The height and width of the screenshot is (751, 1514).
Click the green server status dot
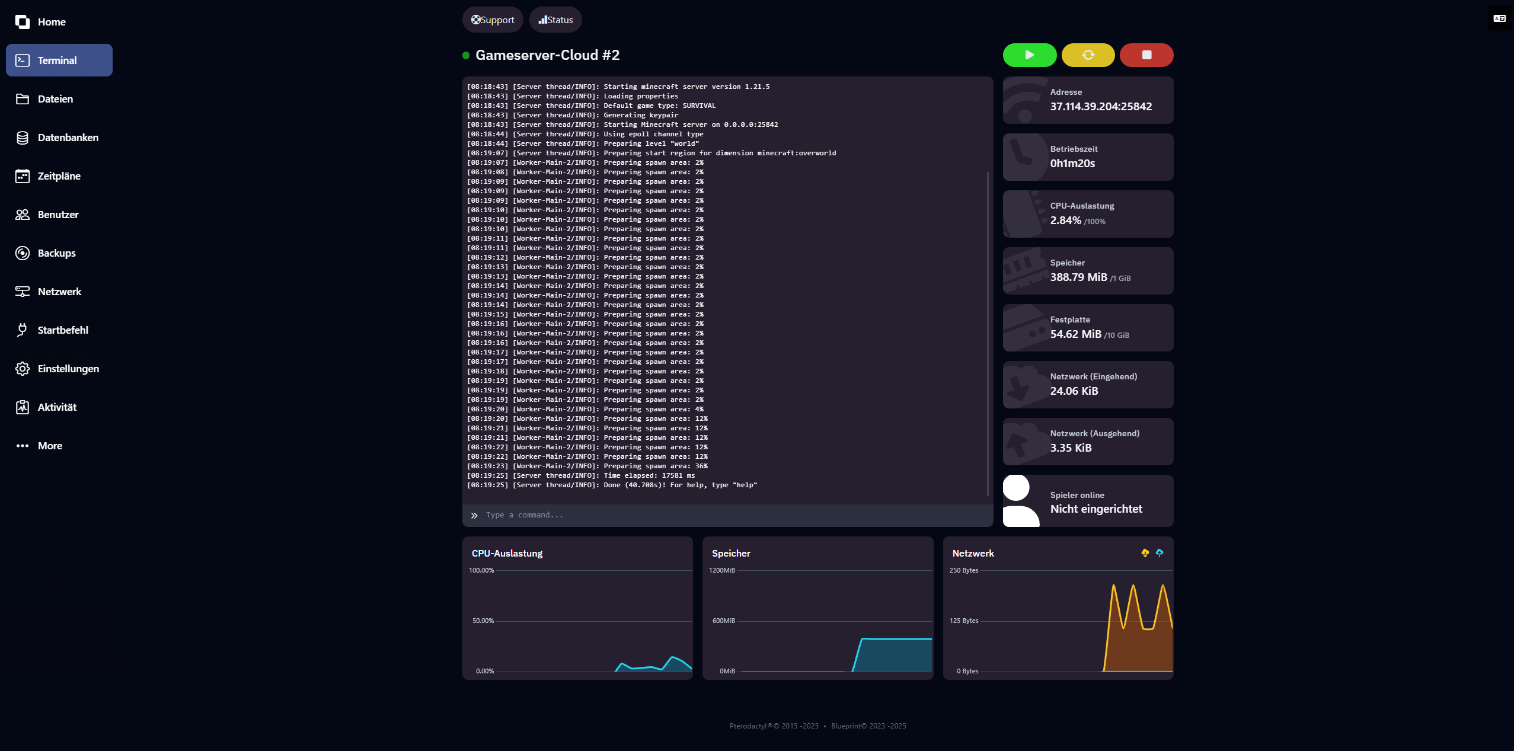(466, 56)
